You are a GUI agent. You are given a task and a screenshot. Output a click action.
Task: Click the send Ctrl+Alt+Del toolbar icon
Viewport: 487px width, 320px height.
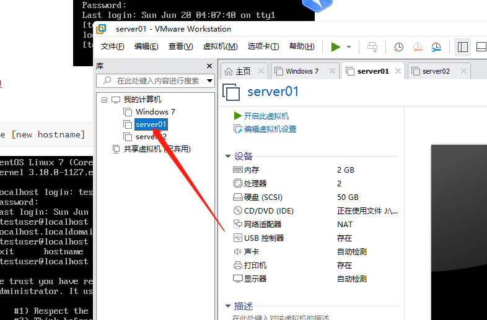click(372, 47)
